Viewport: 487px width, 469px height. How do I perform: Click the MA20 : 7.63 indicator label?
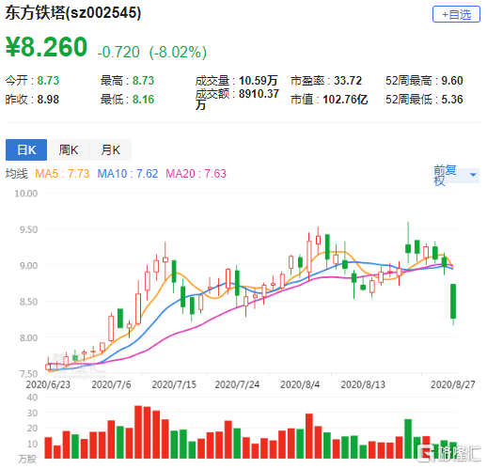coord(196,174)
